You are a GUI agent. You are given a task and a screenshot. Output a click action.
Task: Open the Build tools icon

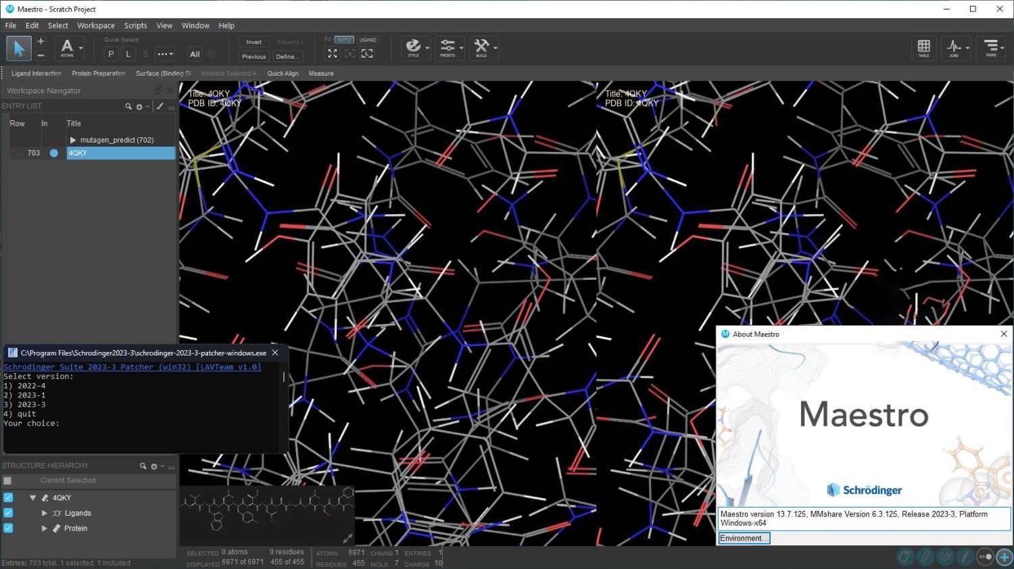point(481,47)
